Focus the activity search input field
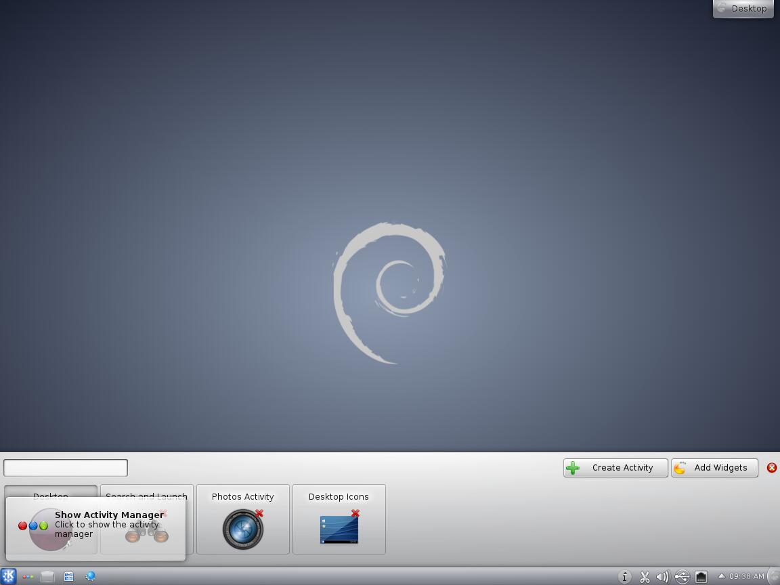Image resolution: width=780 pixels, height=585 pixels. point(66,468)
